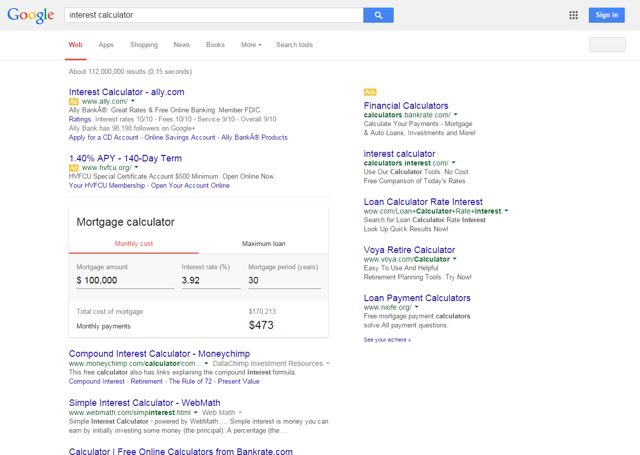Open 'interest calculator' sidebar ad link
Viewport: 640px width, 455px height.
399,154
